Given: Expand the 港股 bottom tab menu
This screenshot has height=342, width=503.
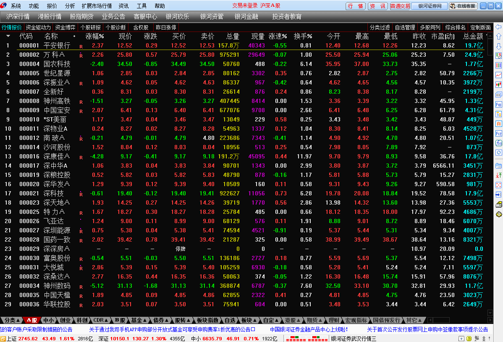Looking at the screenshot, I should pyautogui.click(x=292, y=320).
